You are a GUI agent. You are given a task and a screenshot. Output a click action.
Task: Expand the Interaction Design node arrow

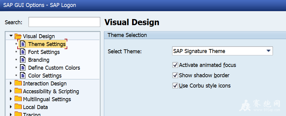pos(11,83)
